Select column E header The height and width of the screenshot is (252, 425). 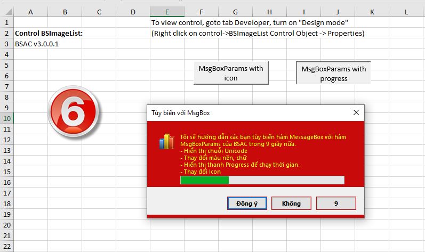(x=167, y=12)
